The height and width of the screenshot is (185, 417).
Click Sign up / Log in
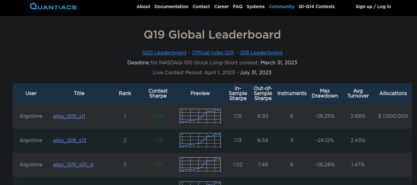click(373, 7)
